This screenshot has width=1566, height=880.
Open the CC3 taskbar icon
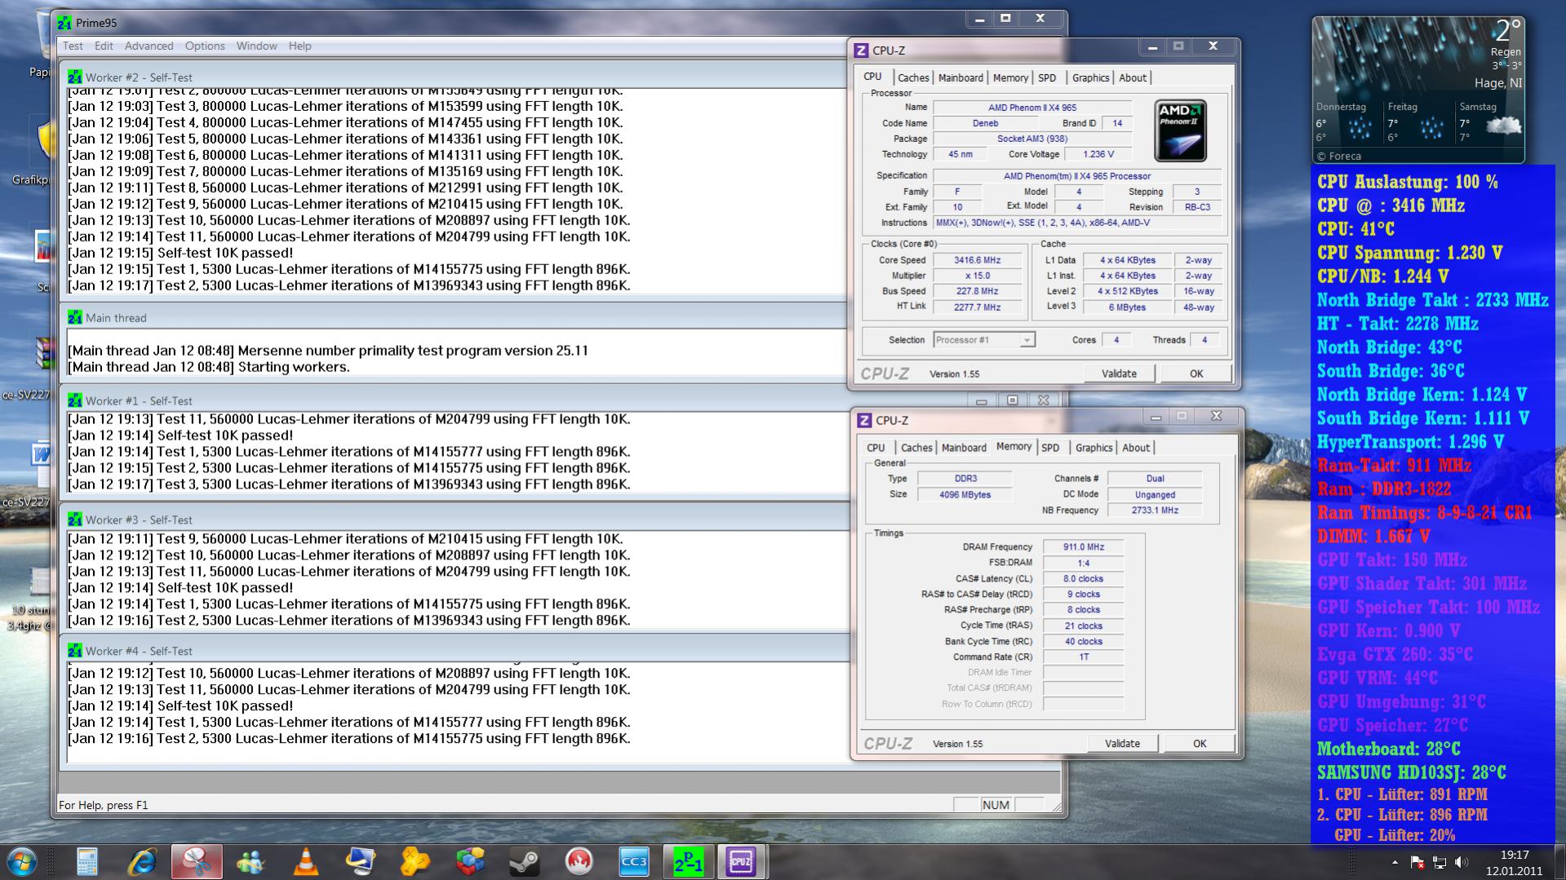[634, 861]
